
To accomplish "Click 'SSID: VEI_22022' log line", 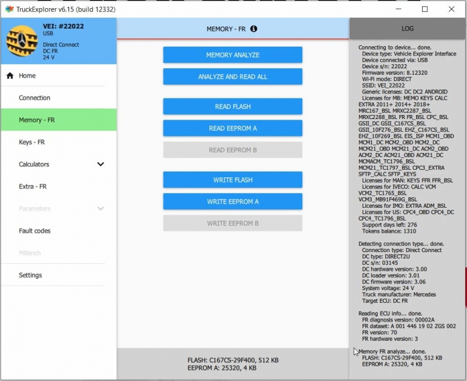I will [x=384, y=85].
